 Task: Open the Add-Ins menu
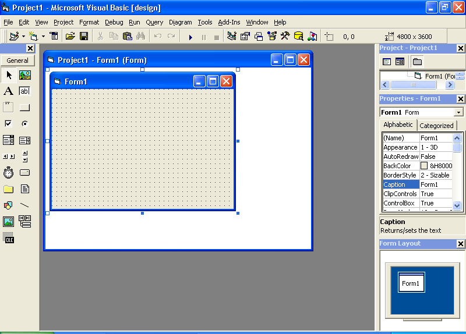coord(229,22)
